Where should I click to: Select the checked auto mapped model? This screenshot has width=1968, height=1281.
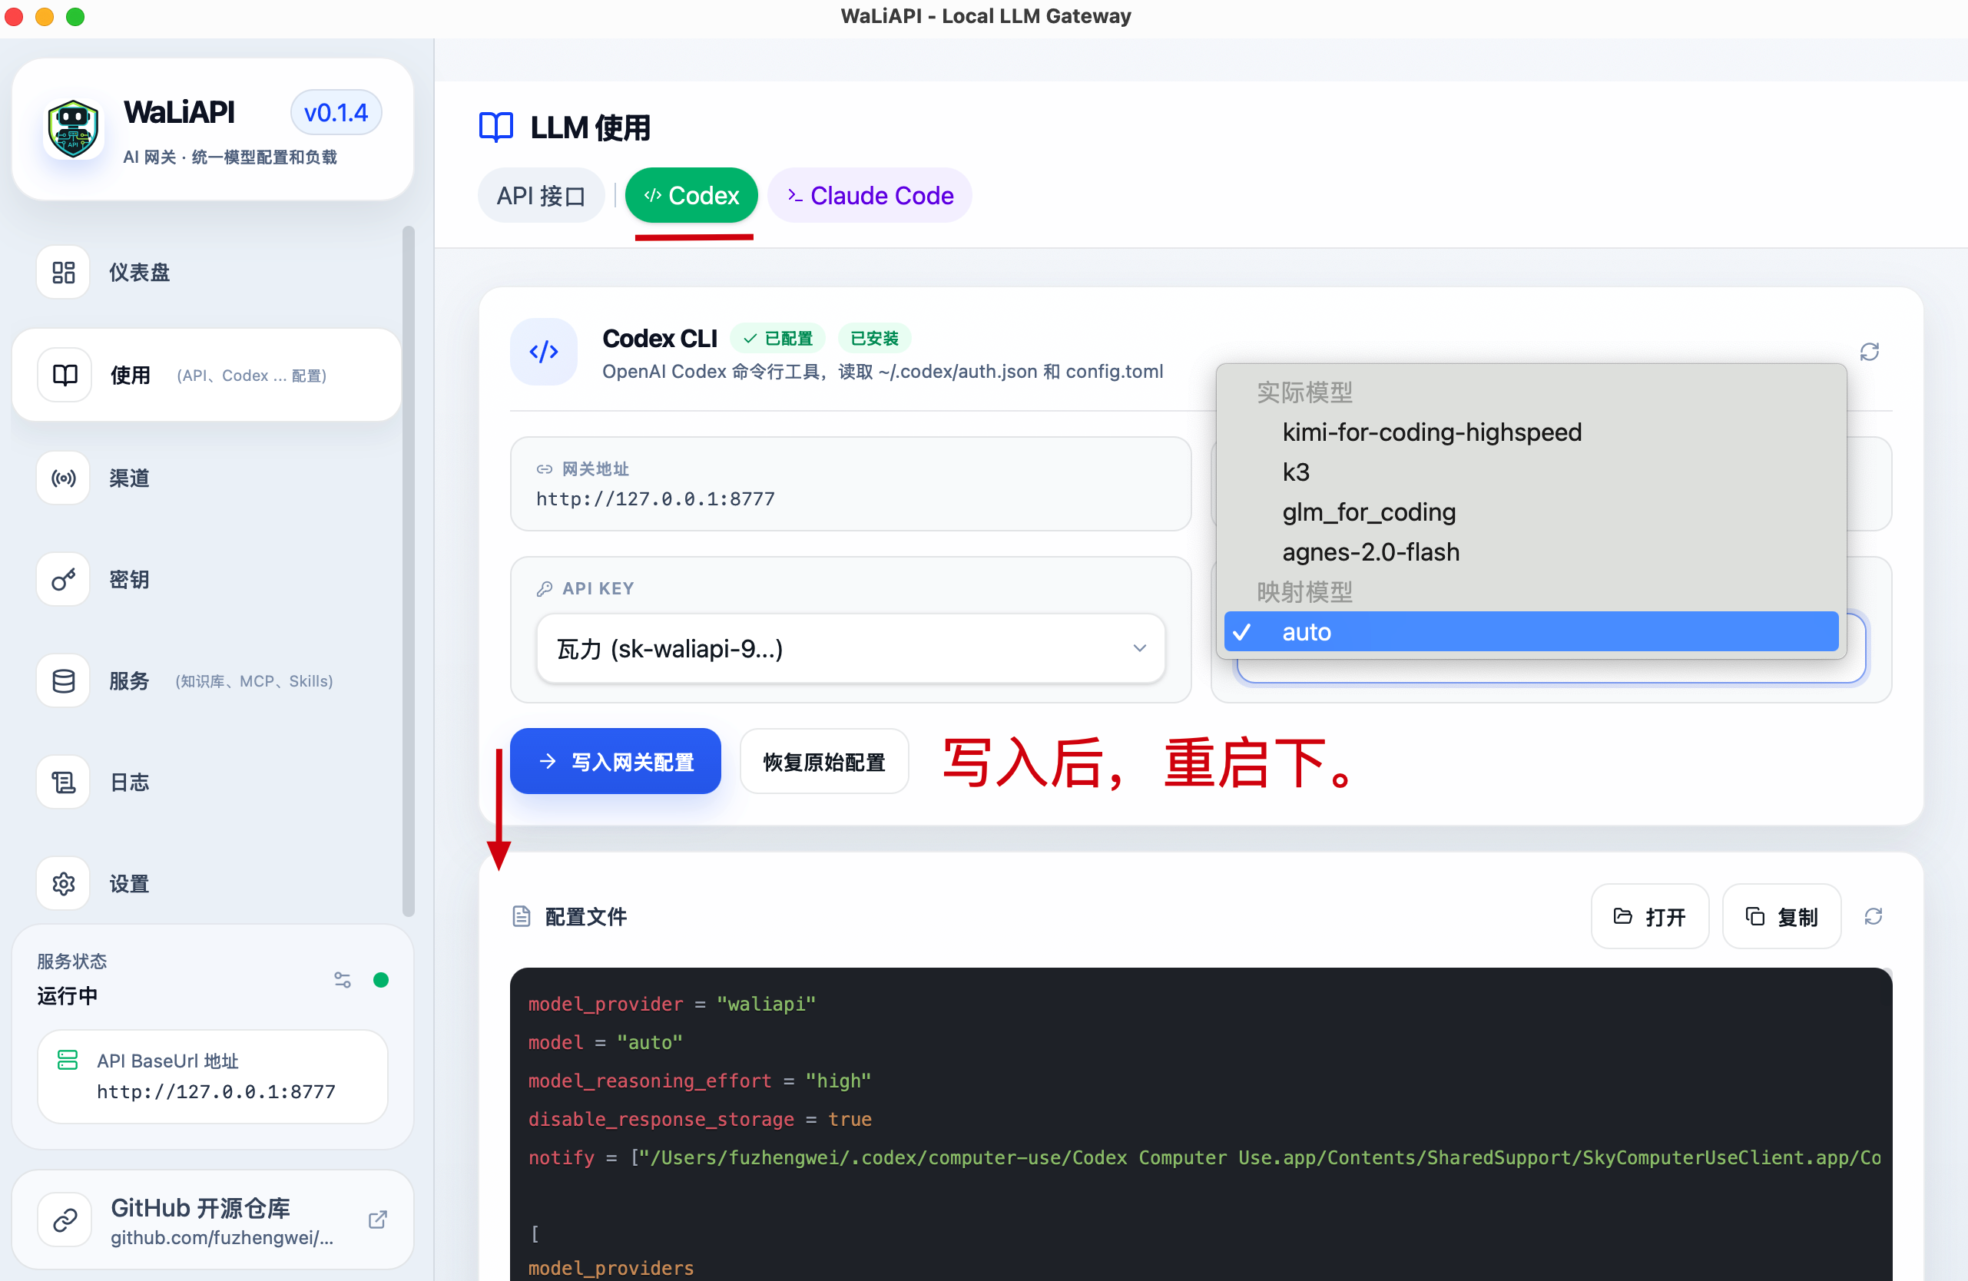(1532, 632)
